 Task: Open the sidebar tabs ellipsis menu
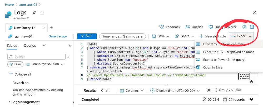tap(45, 46)
